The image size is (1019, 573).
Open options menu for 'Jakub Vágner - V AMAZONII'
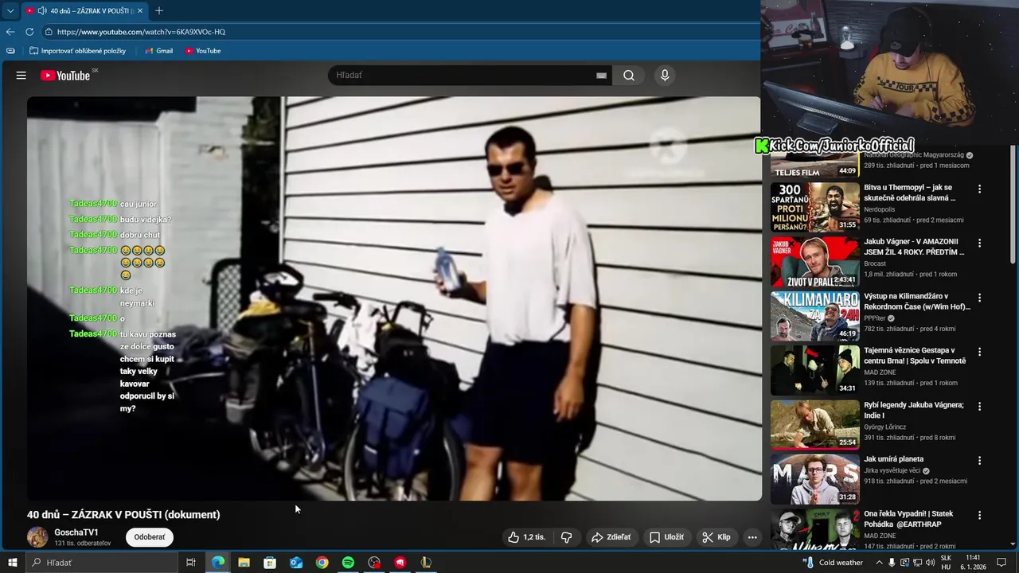pyautogui.click(x=980, y=244)
